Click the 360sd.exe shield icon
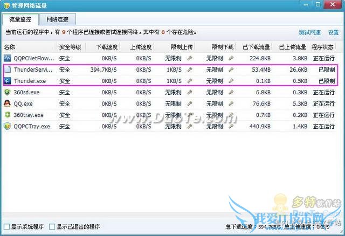This screenshot has height=236, width=345. (7, 92)
